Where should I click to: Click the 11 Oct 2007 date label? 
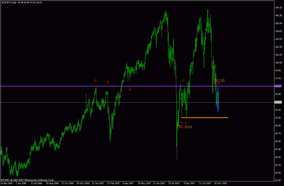tap(205, 183)
